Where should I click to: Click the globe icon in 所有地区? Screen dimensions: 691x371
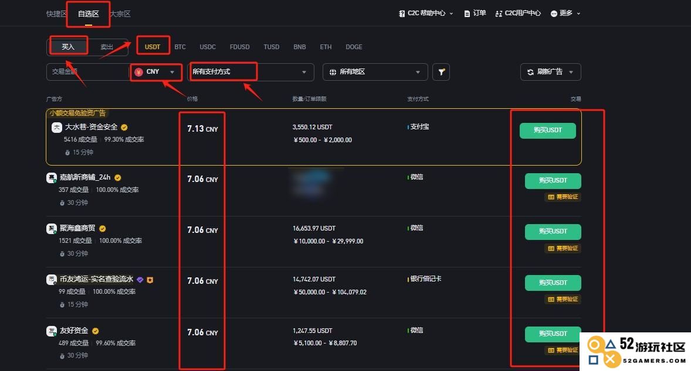[x=333, y=72]
